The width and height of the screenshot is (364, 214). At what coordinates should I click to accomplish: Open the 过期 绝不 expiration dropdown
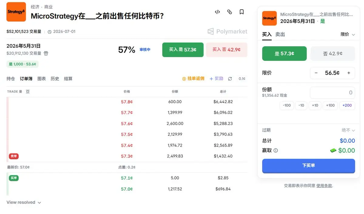[x=348, y=130]
